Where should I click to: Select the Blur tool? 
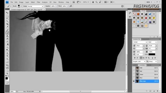[7, 47]
